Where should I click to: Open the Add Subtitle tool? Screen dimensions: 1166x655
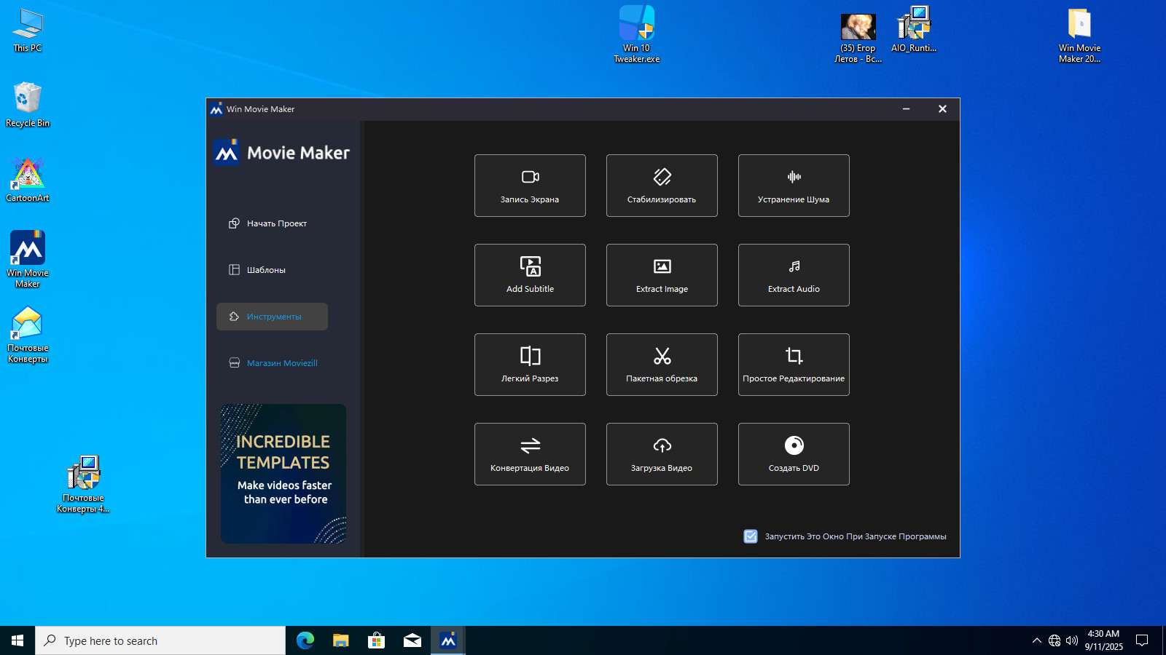coord(530,275)
